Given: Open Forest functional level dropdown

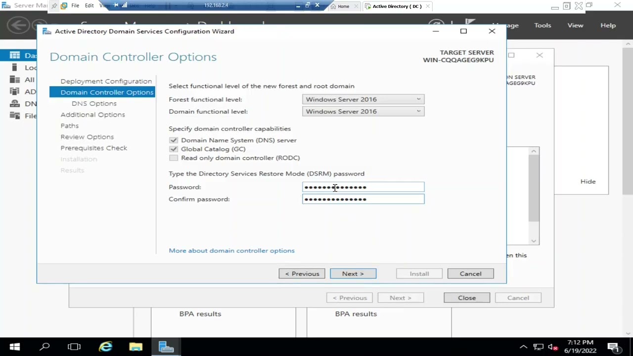Looking at the screenshot, I should point(363,99).
